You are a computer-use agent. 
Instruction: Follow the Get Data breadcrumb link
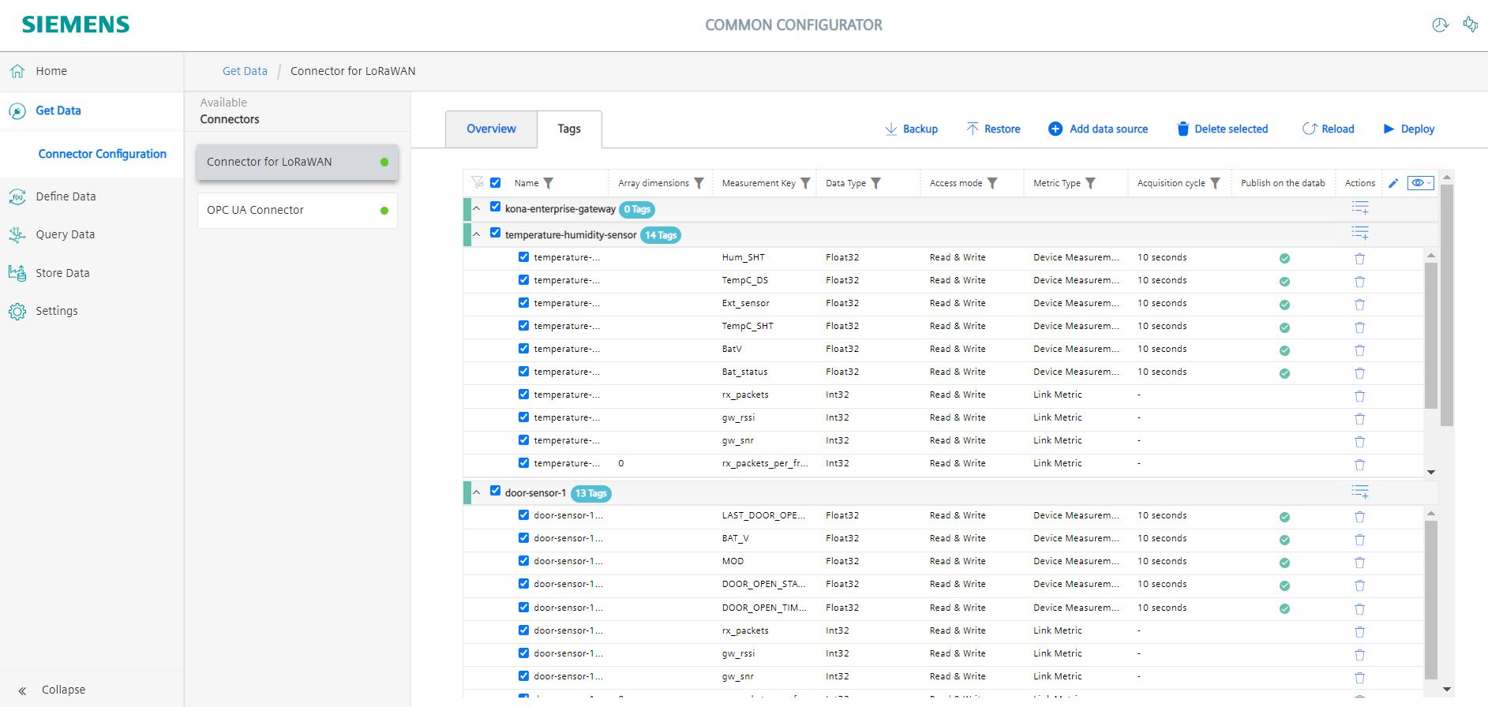tap(245, 71)
